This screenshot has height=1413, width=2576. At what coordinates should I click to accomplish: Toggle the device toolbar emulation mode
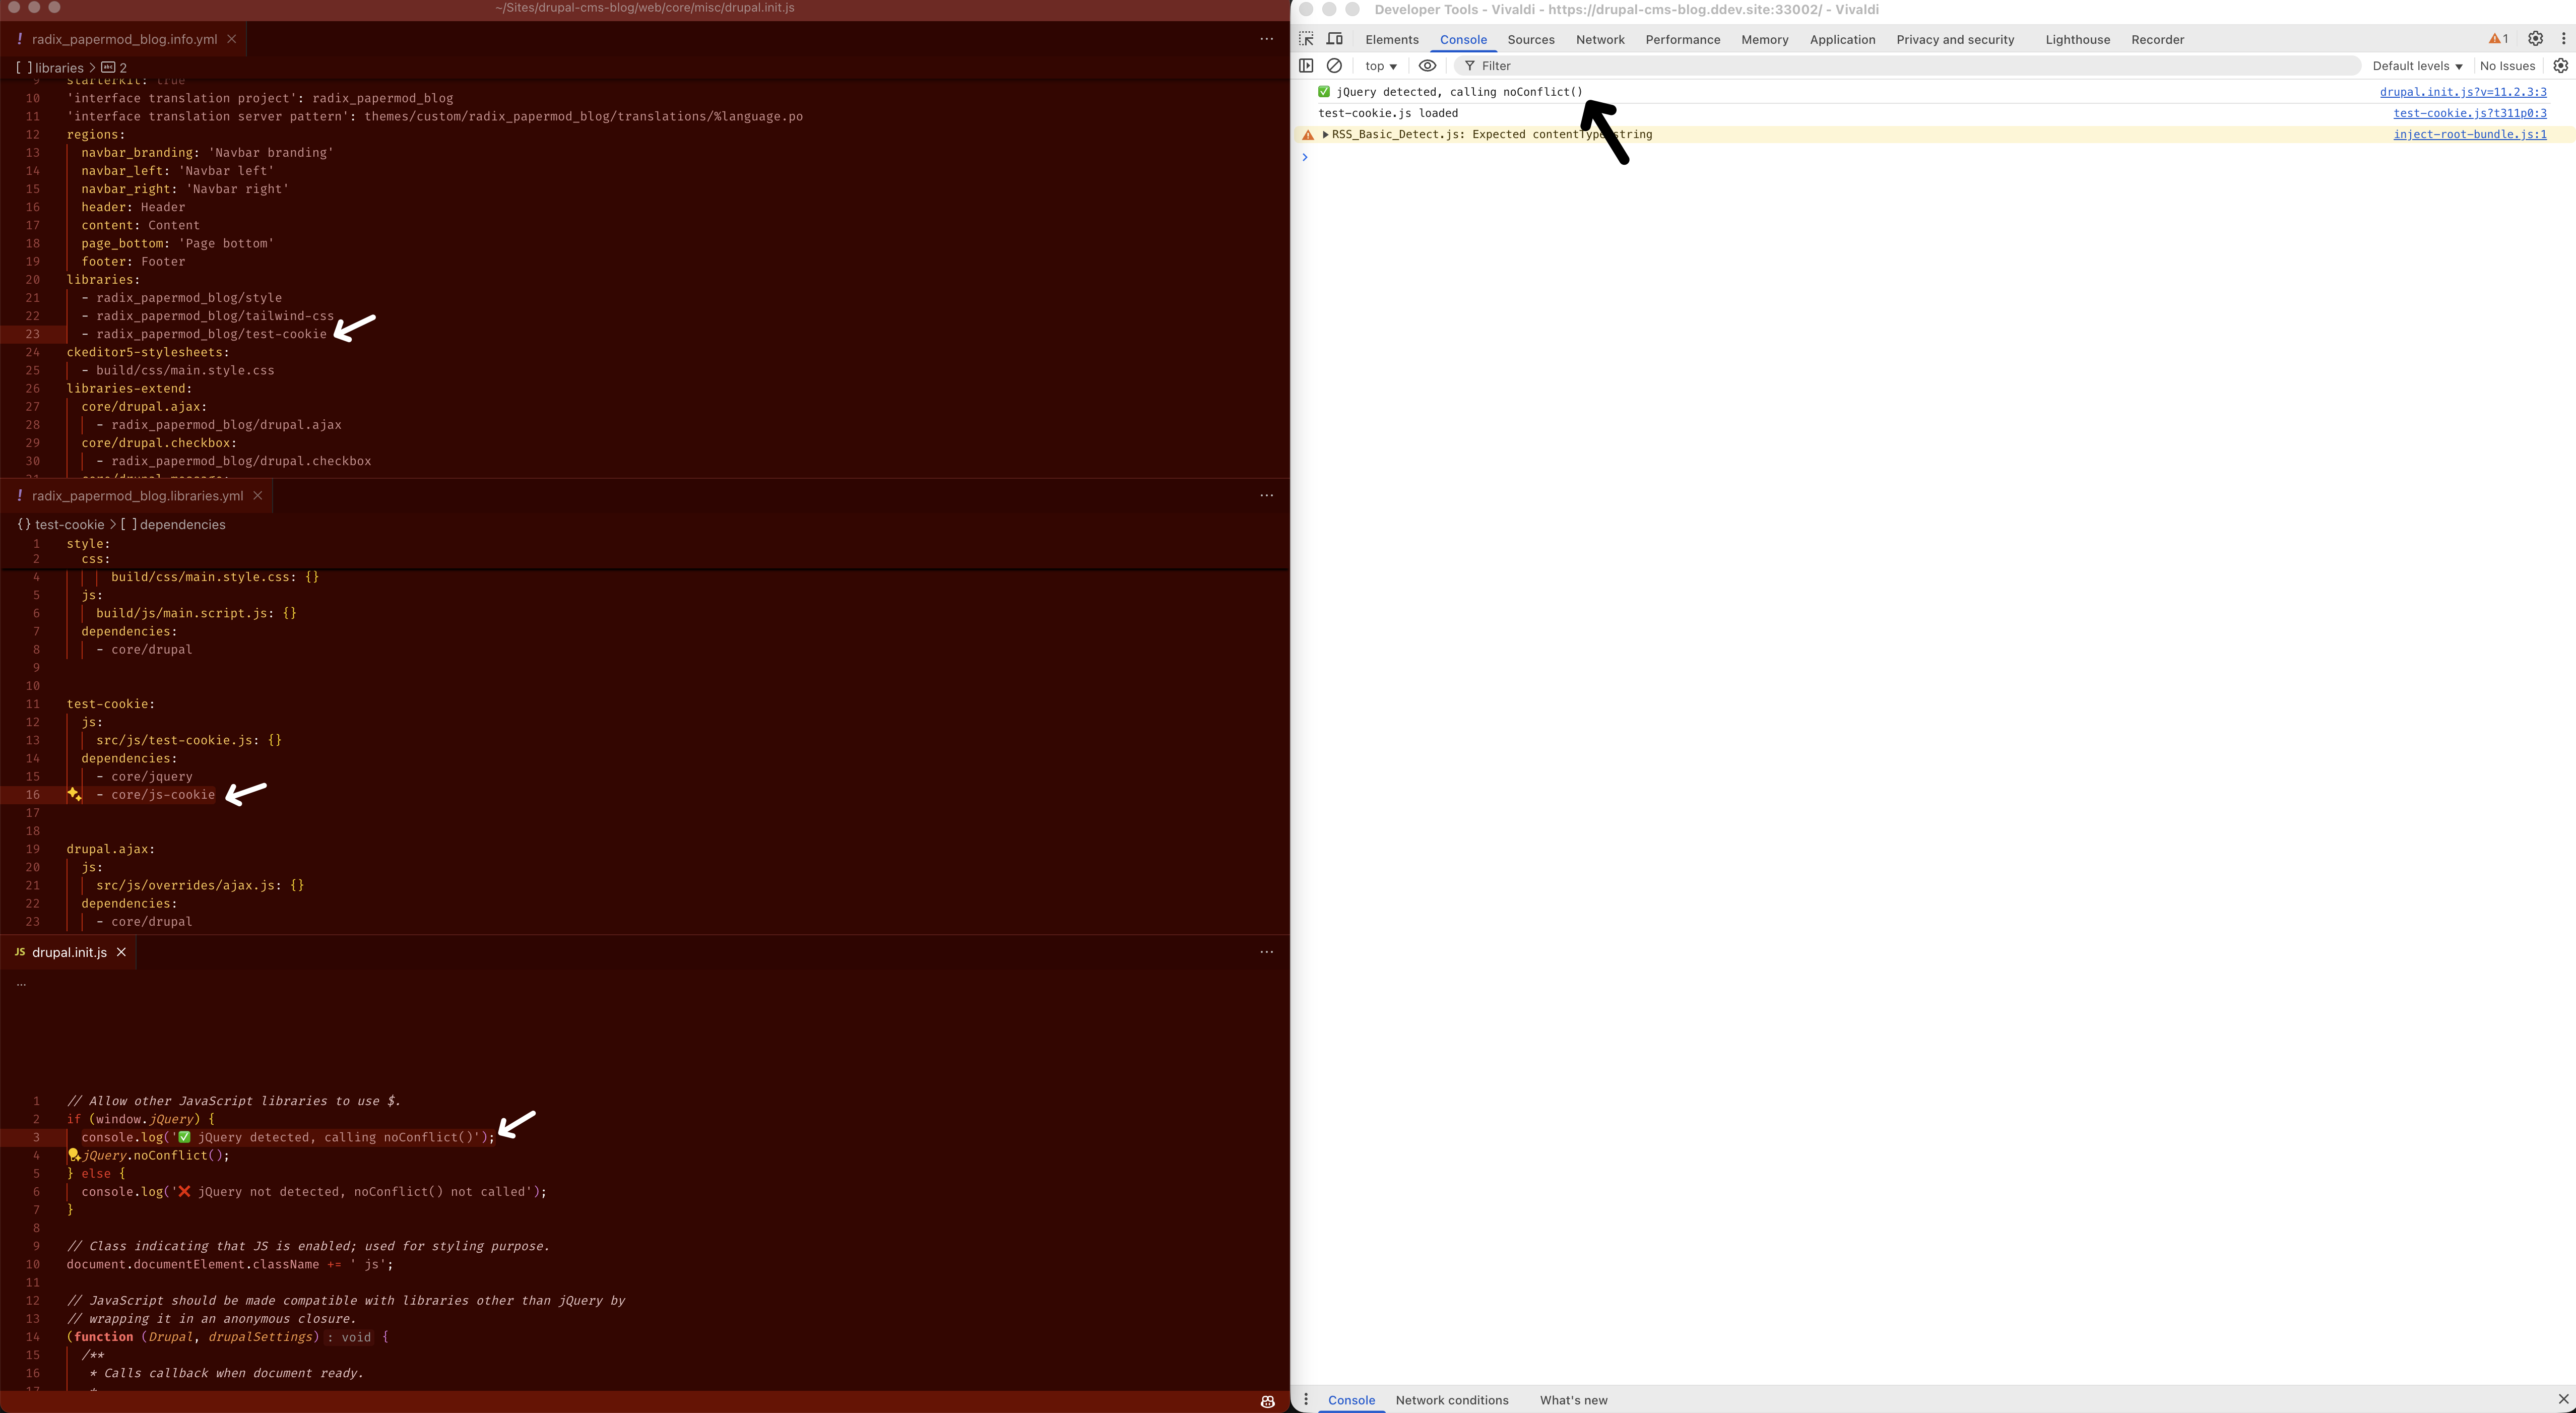click(1334, 39)
